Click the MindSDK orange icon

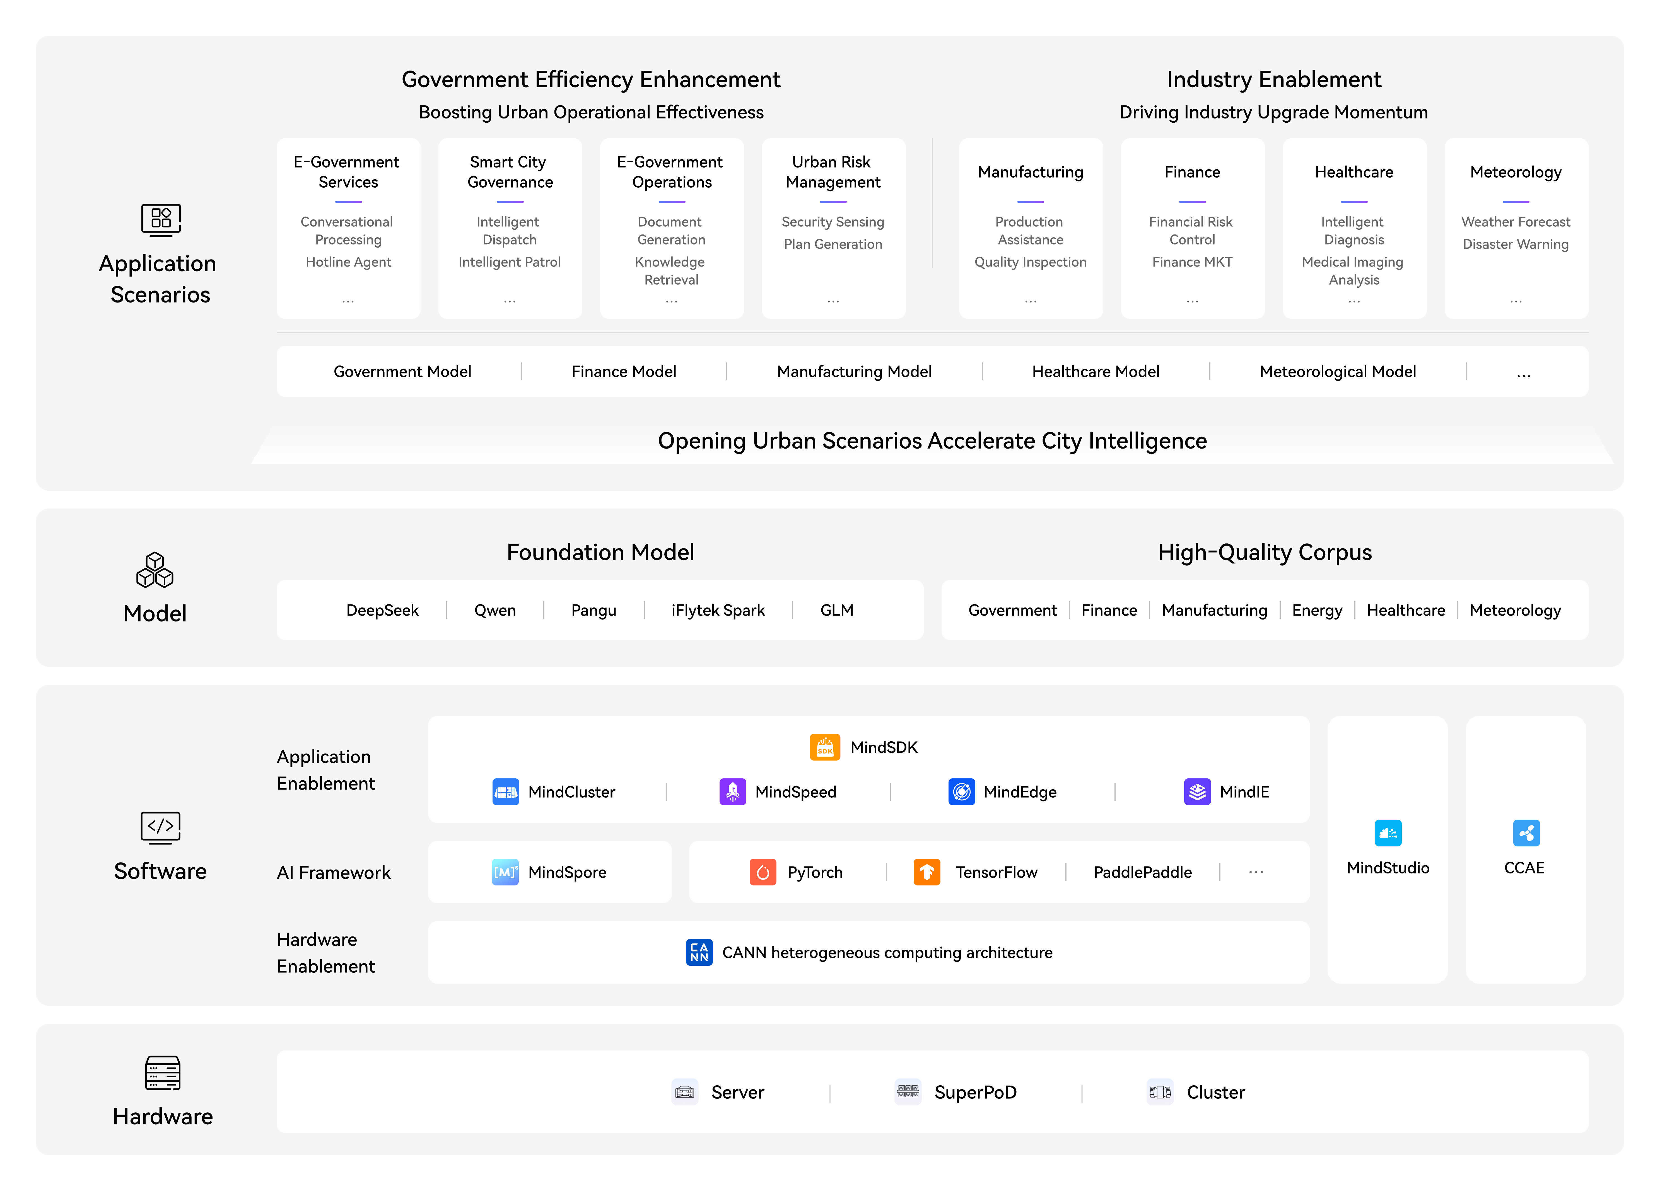pyautogui.click(x=825, y=747)
